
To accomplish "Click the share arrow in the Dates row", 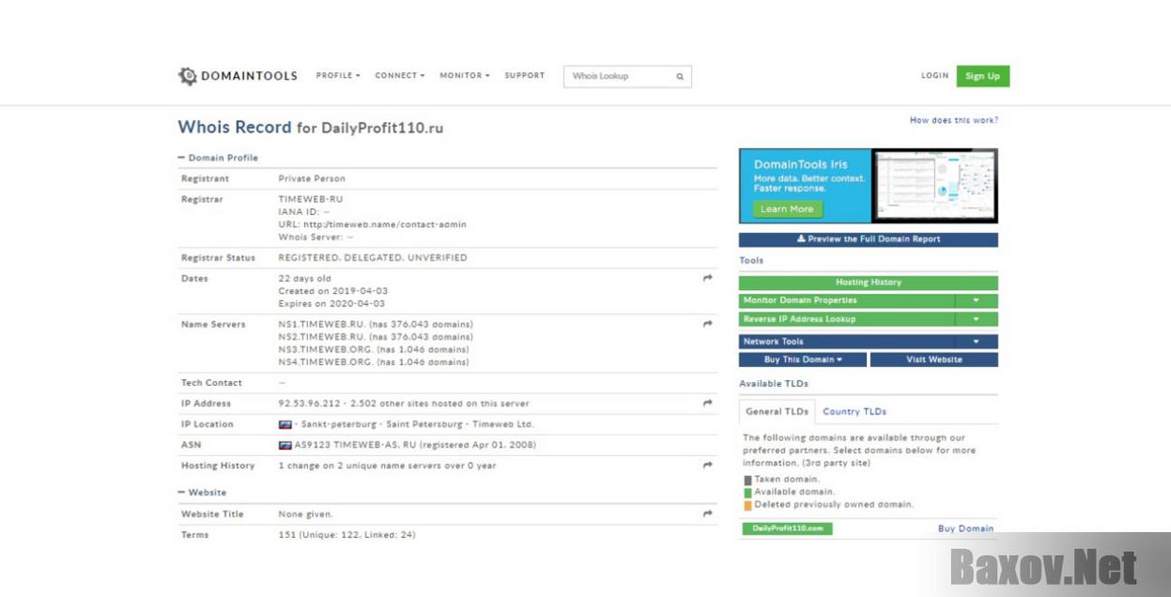I will coord(707,279).
